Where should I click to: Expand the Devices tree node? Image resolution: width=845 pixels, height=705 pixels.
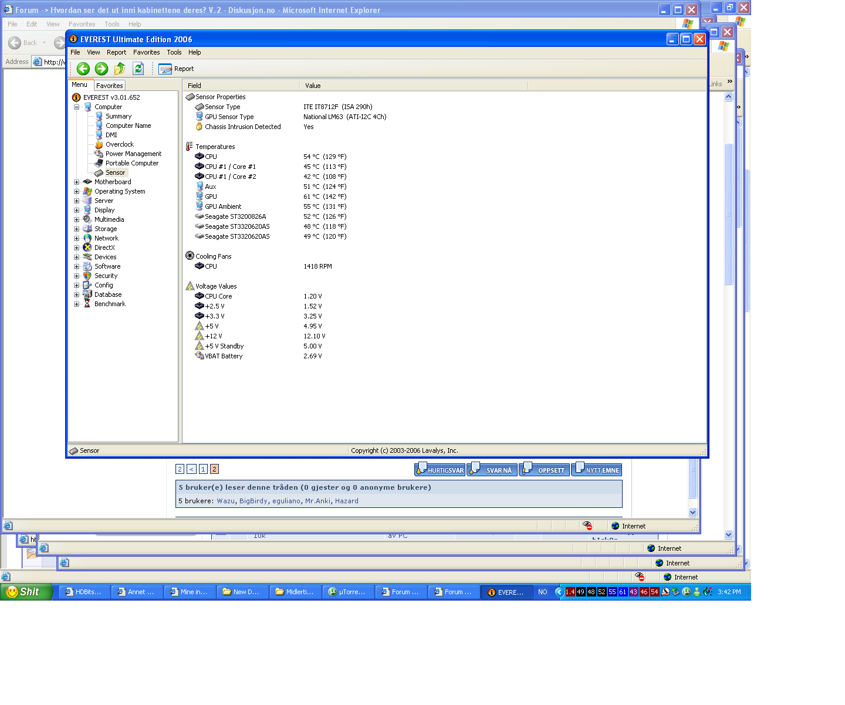point(76,257)
